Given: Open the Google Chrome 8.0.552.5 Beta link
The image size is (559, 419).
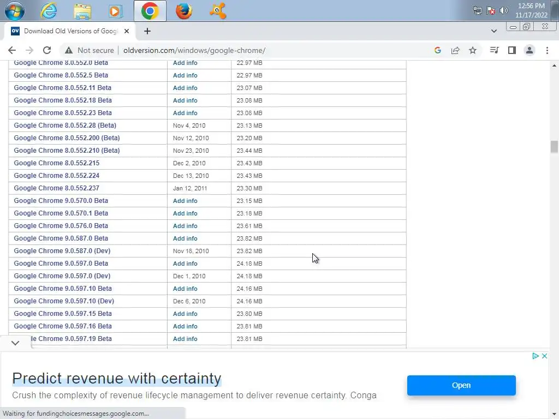Looking at the screenshot, I should 61,75.
